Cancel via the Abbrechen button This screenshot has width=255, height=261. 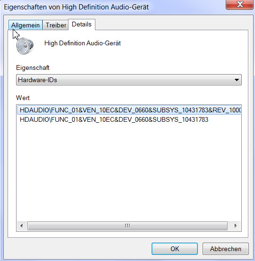click(226, 249)
